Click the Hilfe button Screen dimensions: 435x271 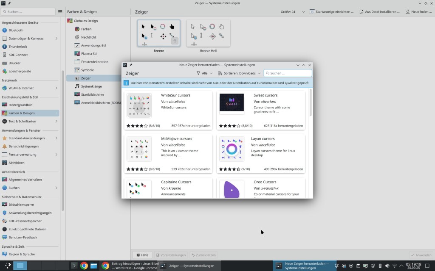coord(143,255)
